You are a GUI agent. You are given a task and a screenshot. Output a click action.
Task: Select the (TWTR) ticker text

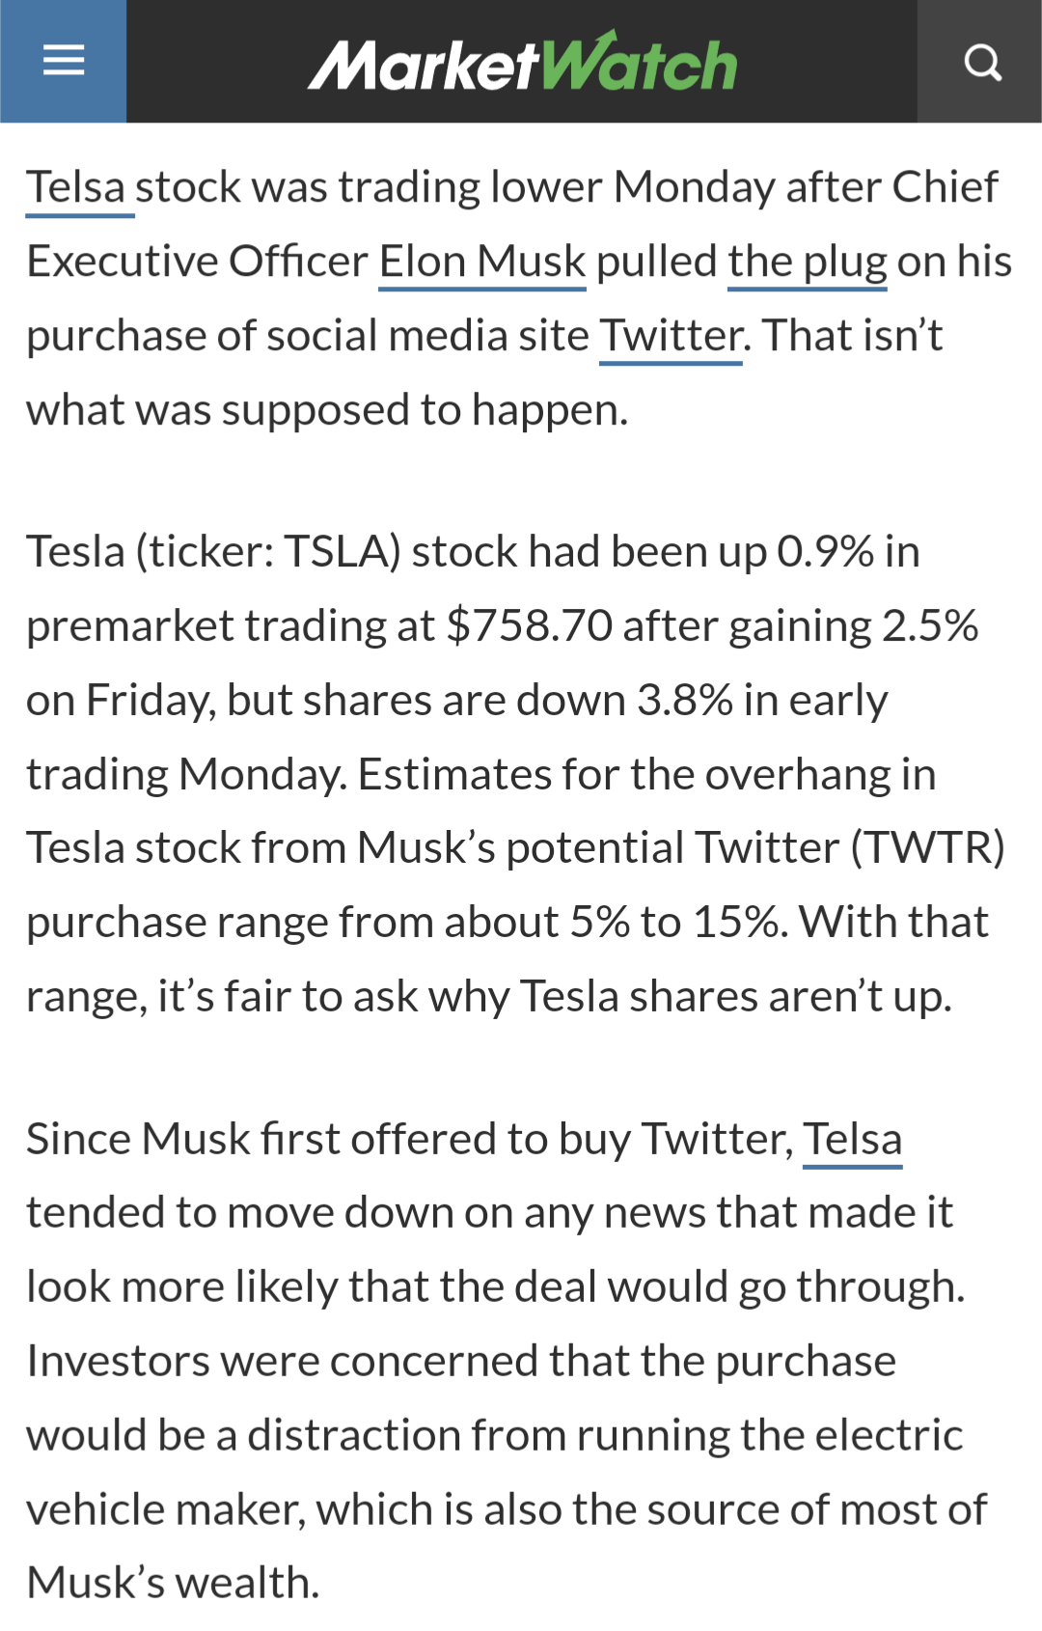[927, 848]
